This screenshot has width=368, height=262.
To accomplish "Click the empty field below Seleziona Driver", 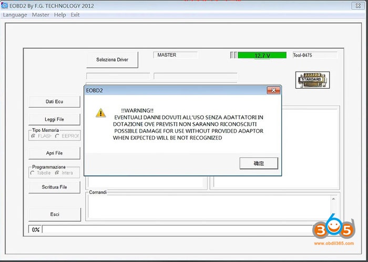I will coord(118,76).
